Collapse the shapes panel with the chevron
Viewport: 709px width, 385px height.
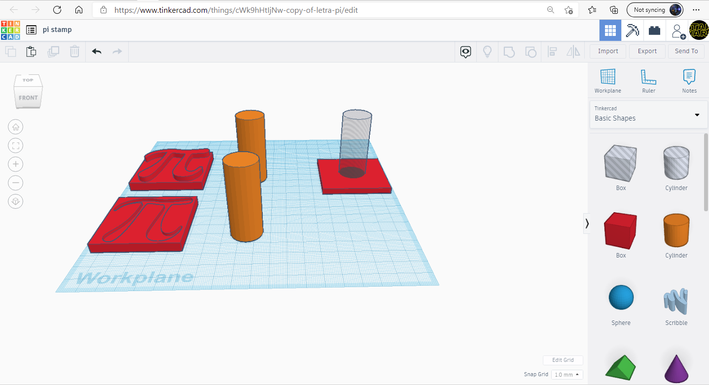(x=587, y=224)
